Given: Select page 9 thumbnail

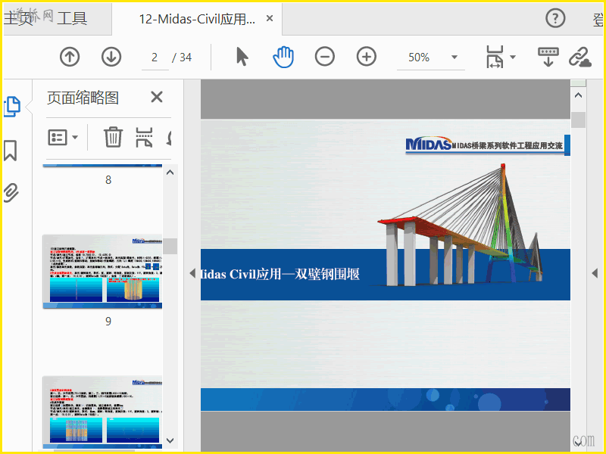Looking at the screenshot, I should tap(102, 272).
